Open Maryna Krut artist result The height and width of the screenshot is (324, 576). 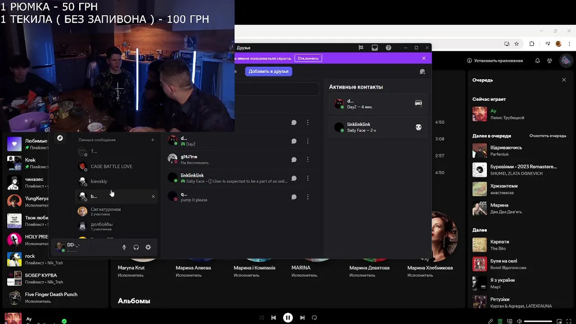point(131,268)
